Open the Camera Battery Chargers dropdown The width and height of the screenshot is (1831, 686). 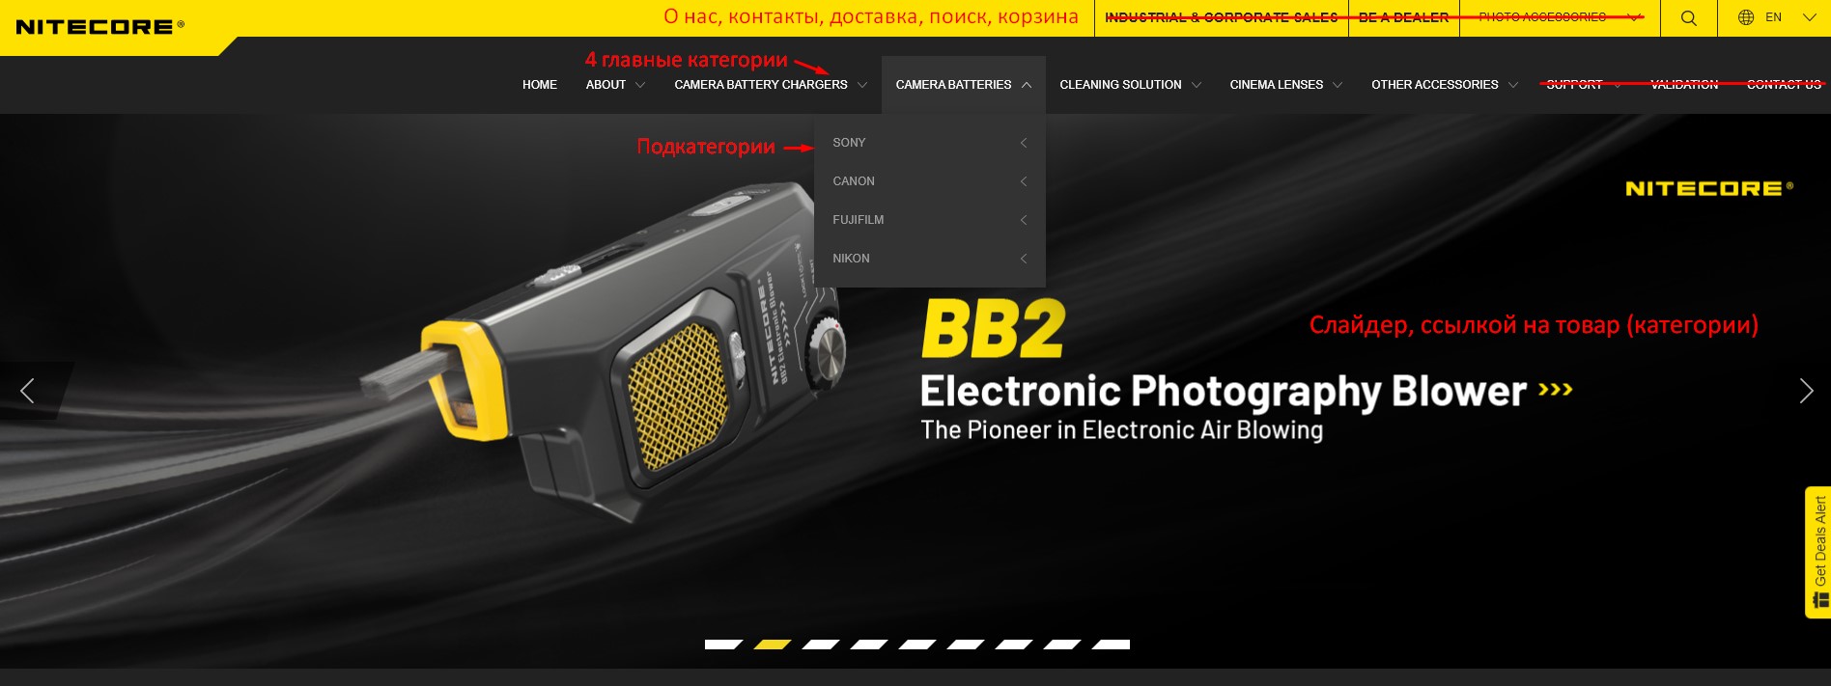770,85
